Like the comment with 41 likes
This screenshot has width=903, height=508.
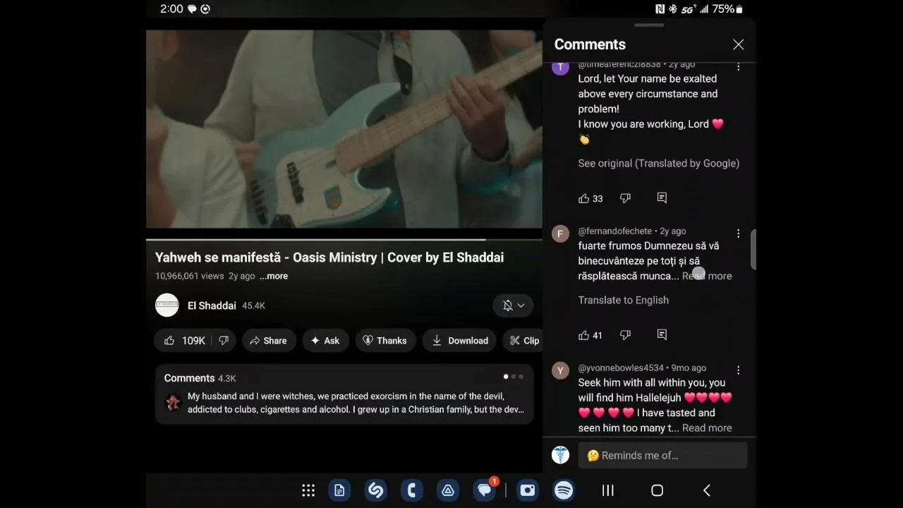point(583,335)
